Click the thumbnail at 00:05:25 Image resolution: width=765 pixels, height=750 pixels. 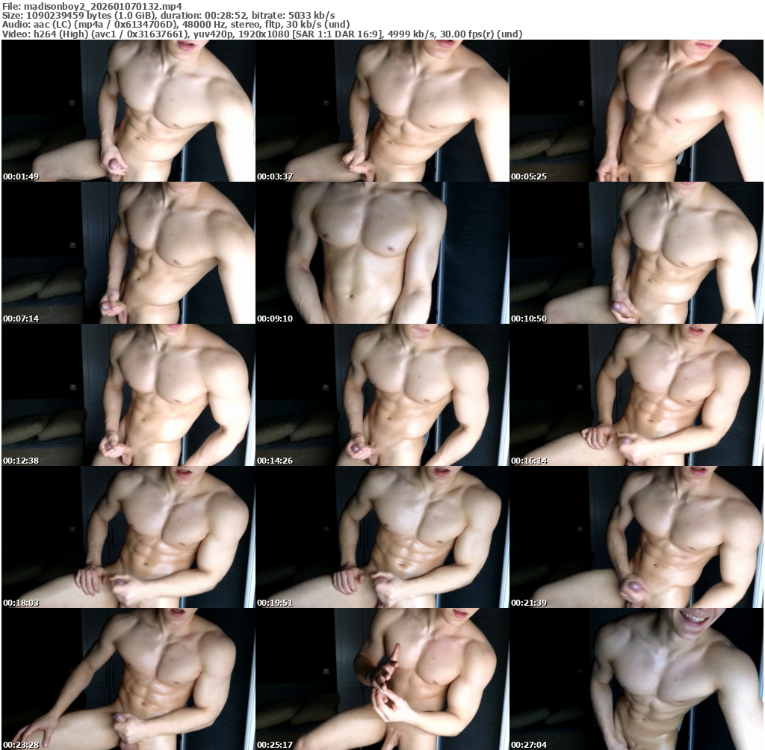636,111
